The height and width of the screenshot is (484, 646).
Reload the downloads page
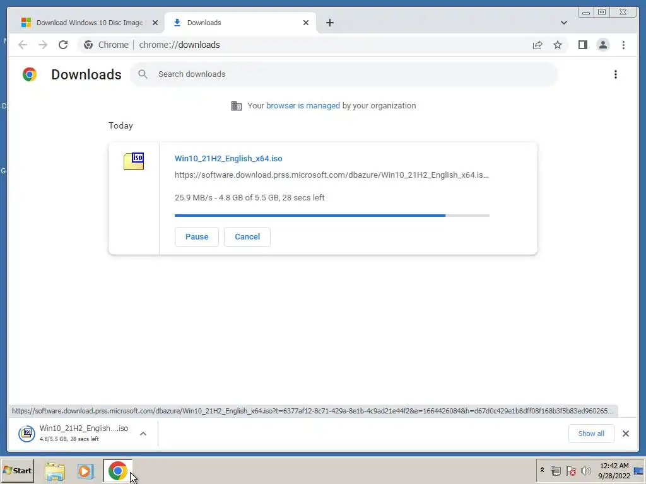(x=63, y=45)
